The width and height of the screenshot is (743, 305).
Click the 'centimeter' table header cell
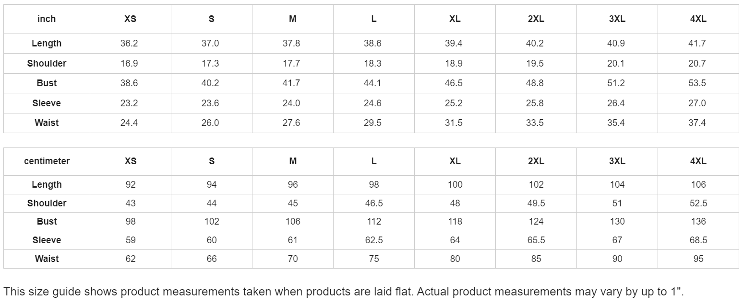pyautogui.click(x=47, y=161)
